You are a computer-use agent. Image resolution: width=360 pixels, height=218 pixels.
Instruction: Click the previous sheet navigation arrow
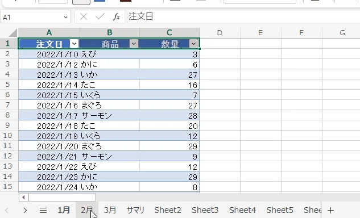point(7,210)
